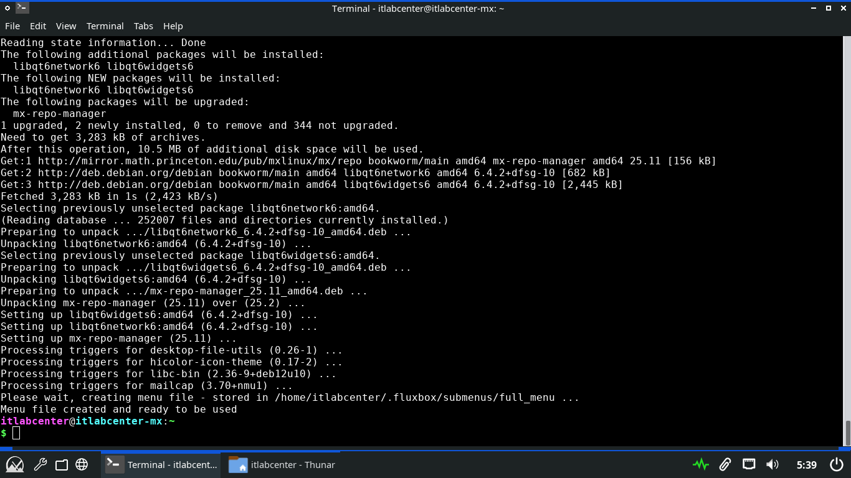Open the View menu
Viewport: 851px width, 478px height.
[x=66, y=26]
